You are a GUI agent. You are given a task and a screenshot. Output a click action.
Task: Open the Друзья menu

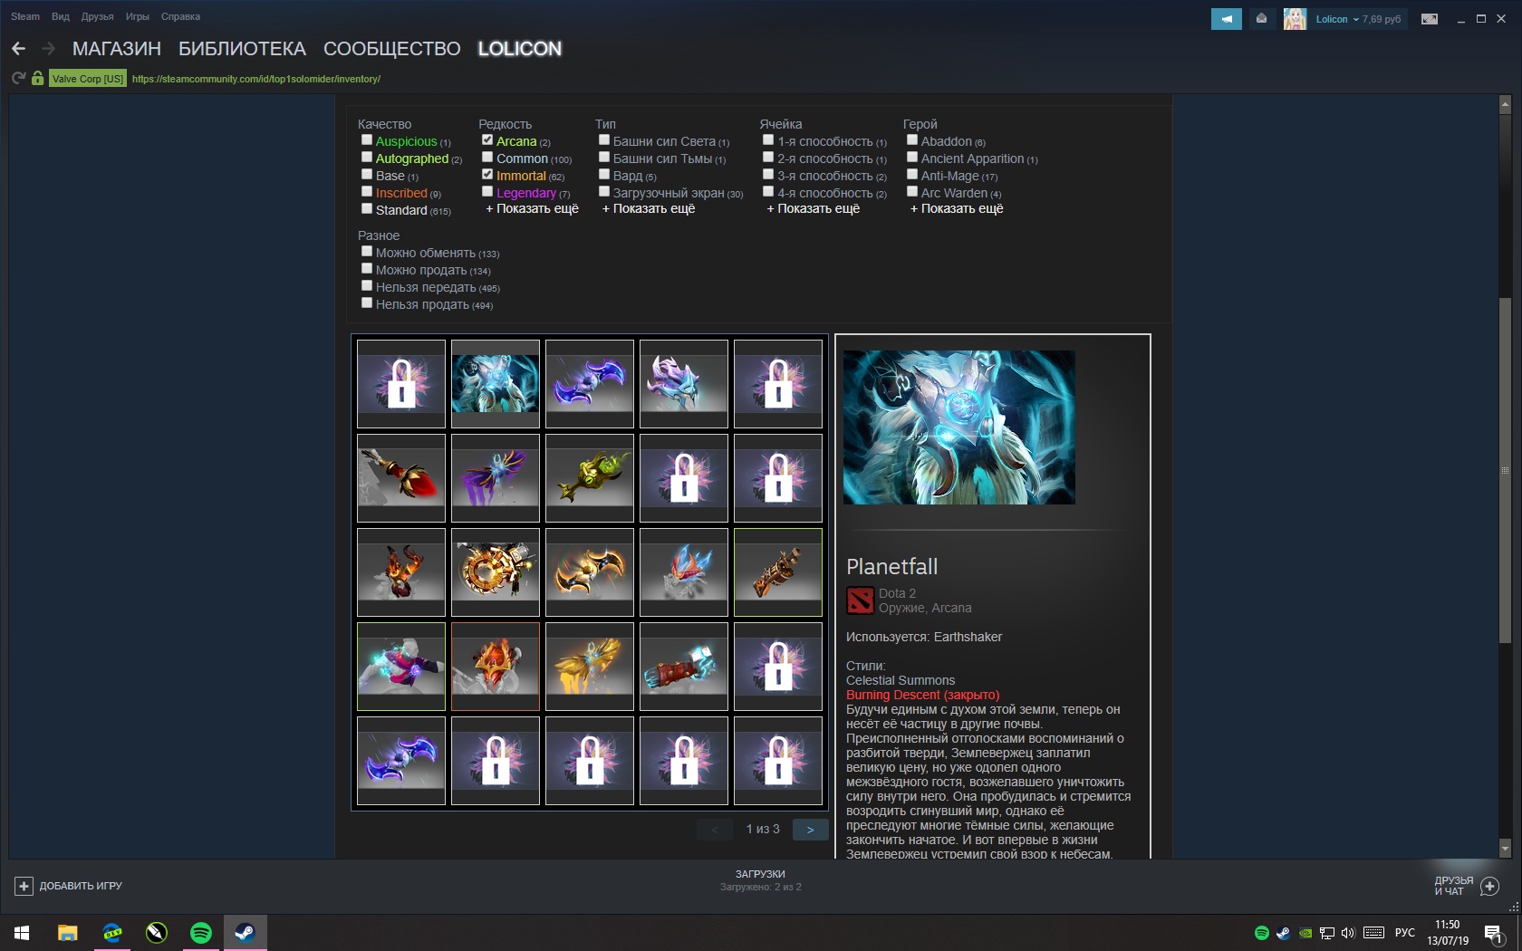point(97,16)
